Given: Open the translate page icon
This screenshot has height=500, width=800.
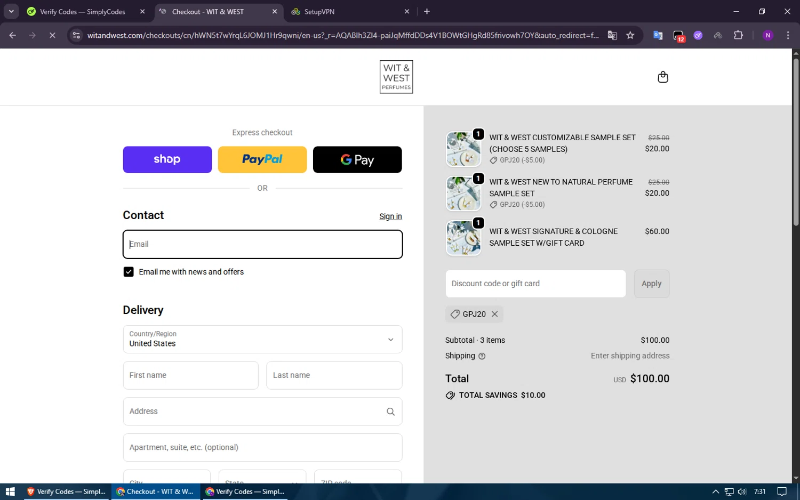Looking at the screenshot, I should [612, 35].
